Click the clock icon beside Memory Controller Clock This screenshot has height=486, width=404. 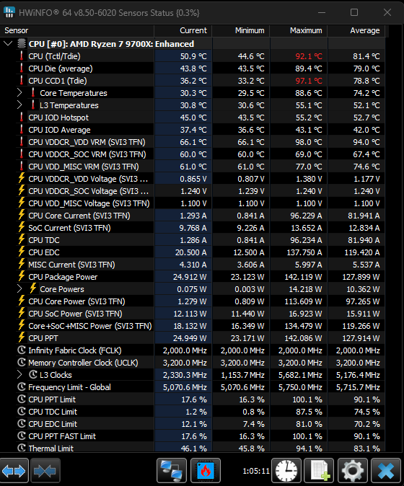[x=22, y=362]
